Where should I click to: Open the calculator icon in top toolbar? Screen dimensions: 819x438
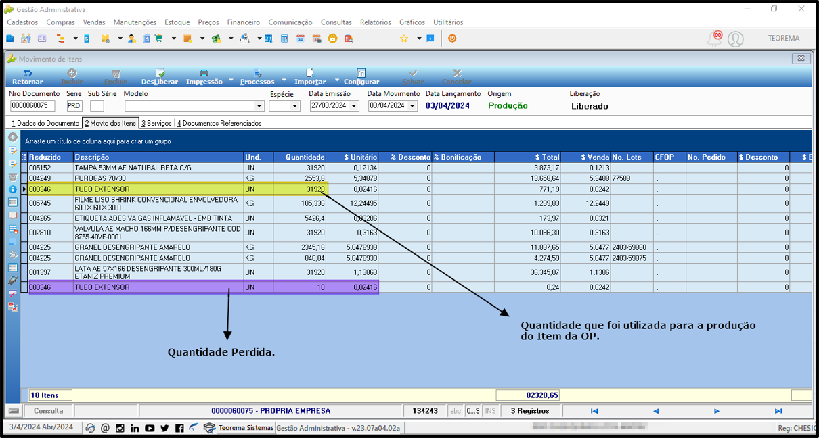point(284,39)
